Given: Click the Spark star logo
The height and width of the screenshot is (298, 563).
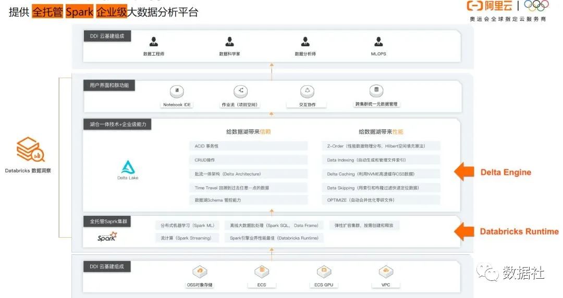Looking at the screenshot, I should 107,237.
